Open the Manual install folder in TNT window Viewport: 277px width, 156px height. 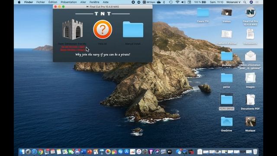[133, 29]
